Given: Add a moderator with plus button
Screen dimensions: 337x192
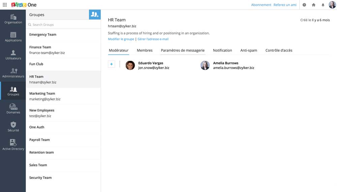Looking at the screenshot, I should (x=112, y=64).
